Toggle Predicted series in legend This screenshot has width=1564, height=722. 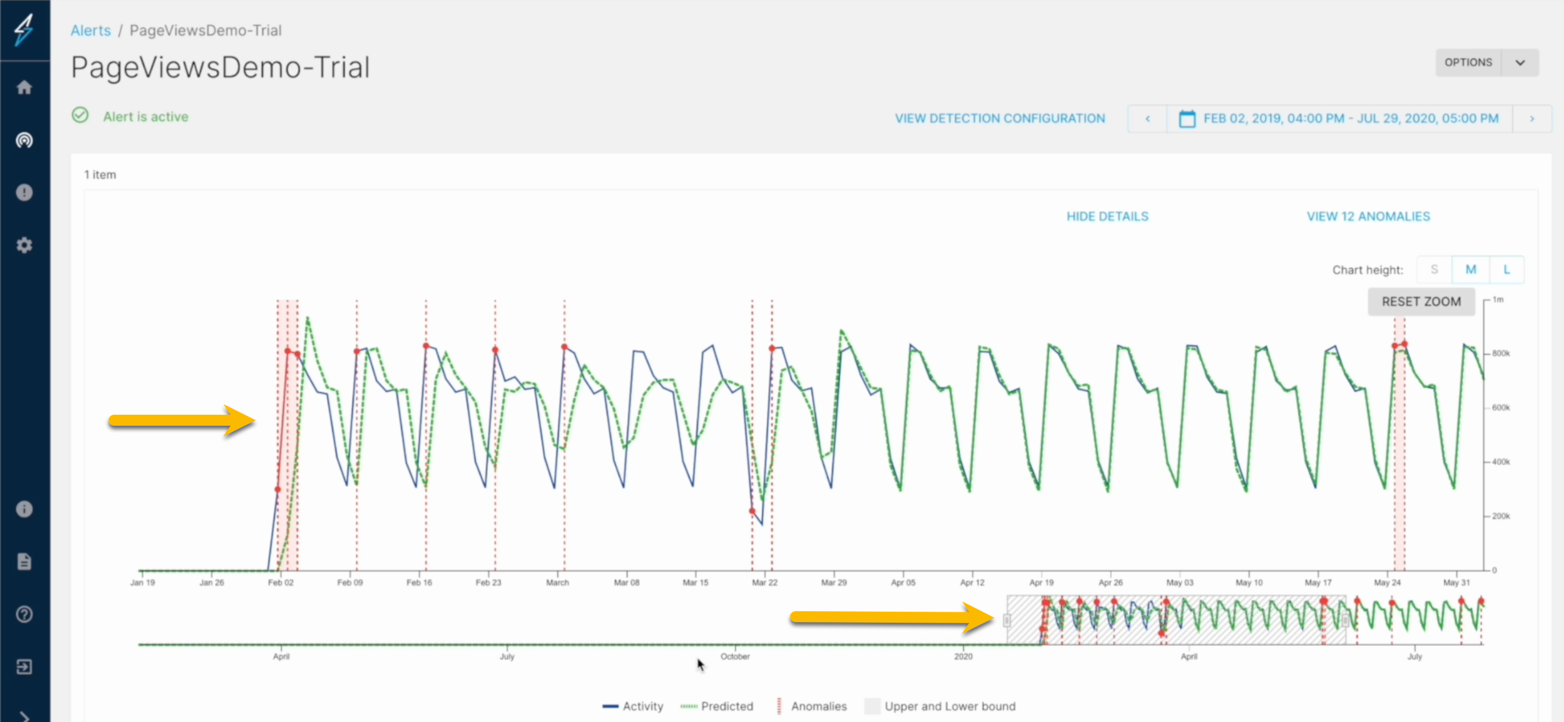pyautogui.click(x=717, y=706)
